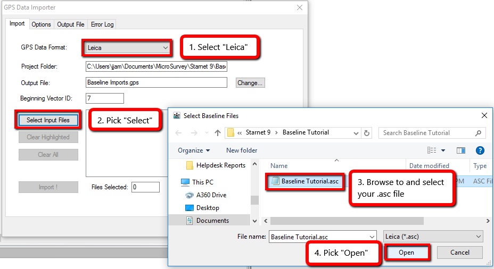
Task: Toggle the preview pane icon
Action: 460,150
